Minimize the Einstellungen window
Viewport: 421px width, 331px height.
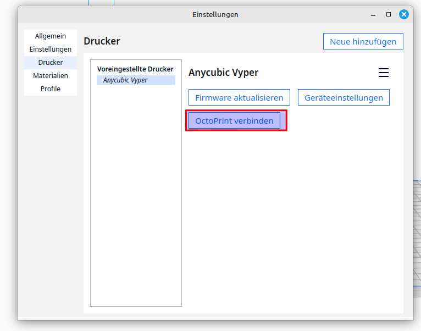coord(374,14)
